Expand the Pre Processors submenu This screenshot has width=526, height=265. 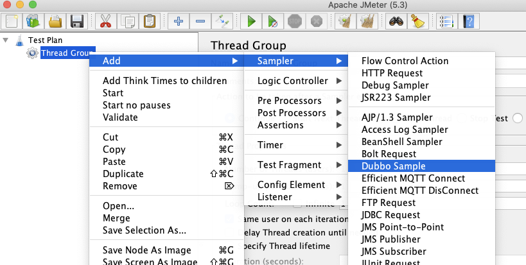coord(296,101)
